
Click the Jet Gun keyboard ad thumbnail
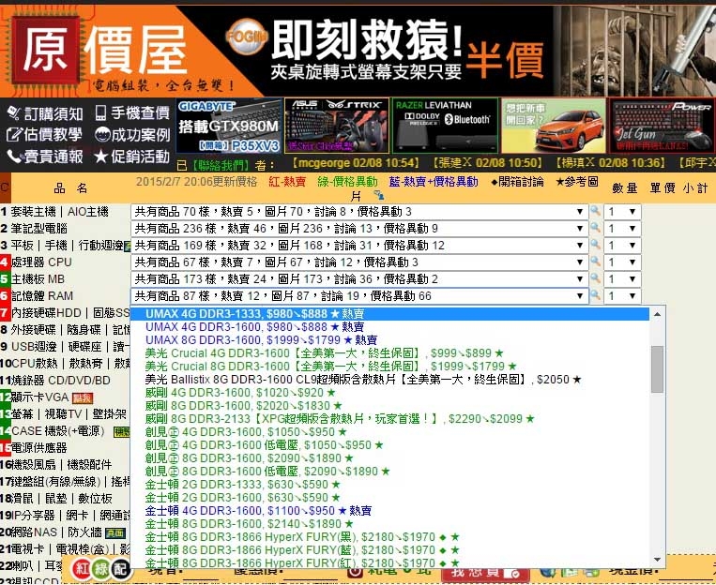pos(662,126)
